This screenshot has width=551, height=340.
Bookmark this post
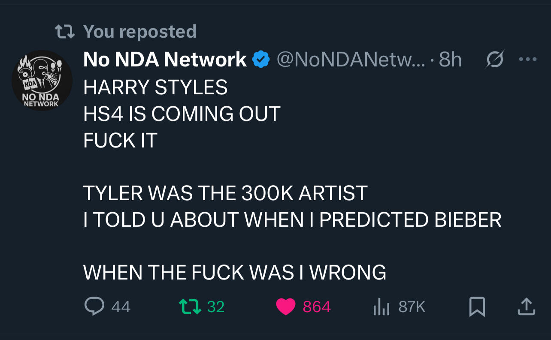477,307
